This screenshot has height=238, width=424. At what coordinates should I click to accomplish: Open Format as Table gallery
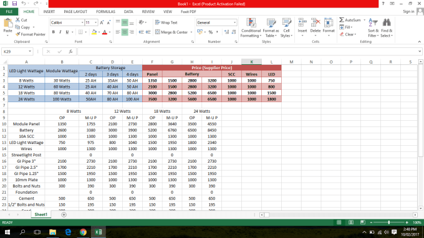coord(271,28)
